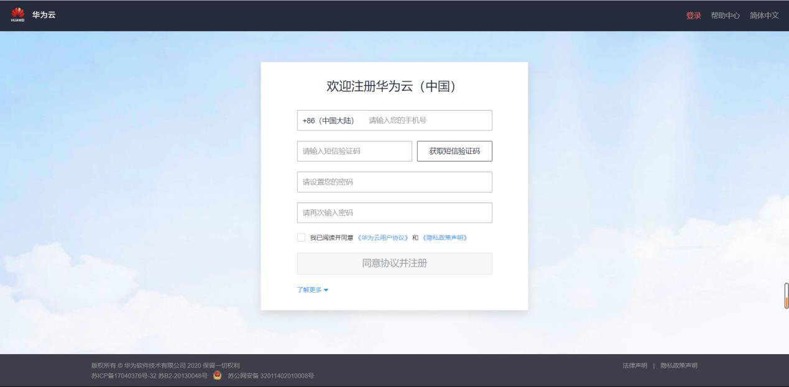Click 同意协议并注册 register button

395,263
